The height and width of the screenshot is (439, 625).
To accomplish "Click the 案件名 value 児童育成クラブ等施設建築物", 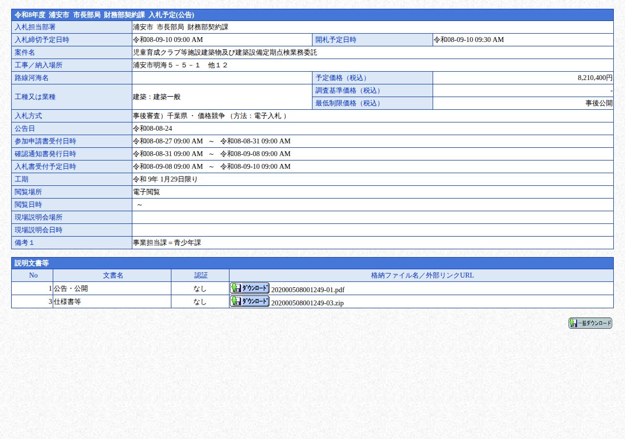I will (225, 53).
